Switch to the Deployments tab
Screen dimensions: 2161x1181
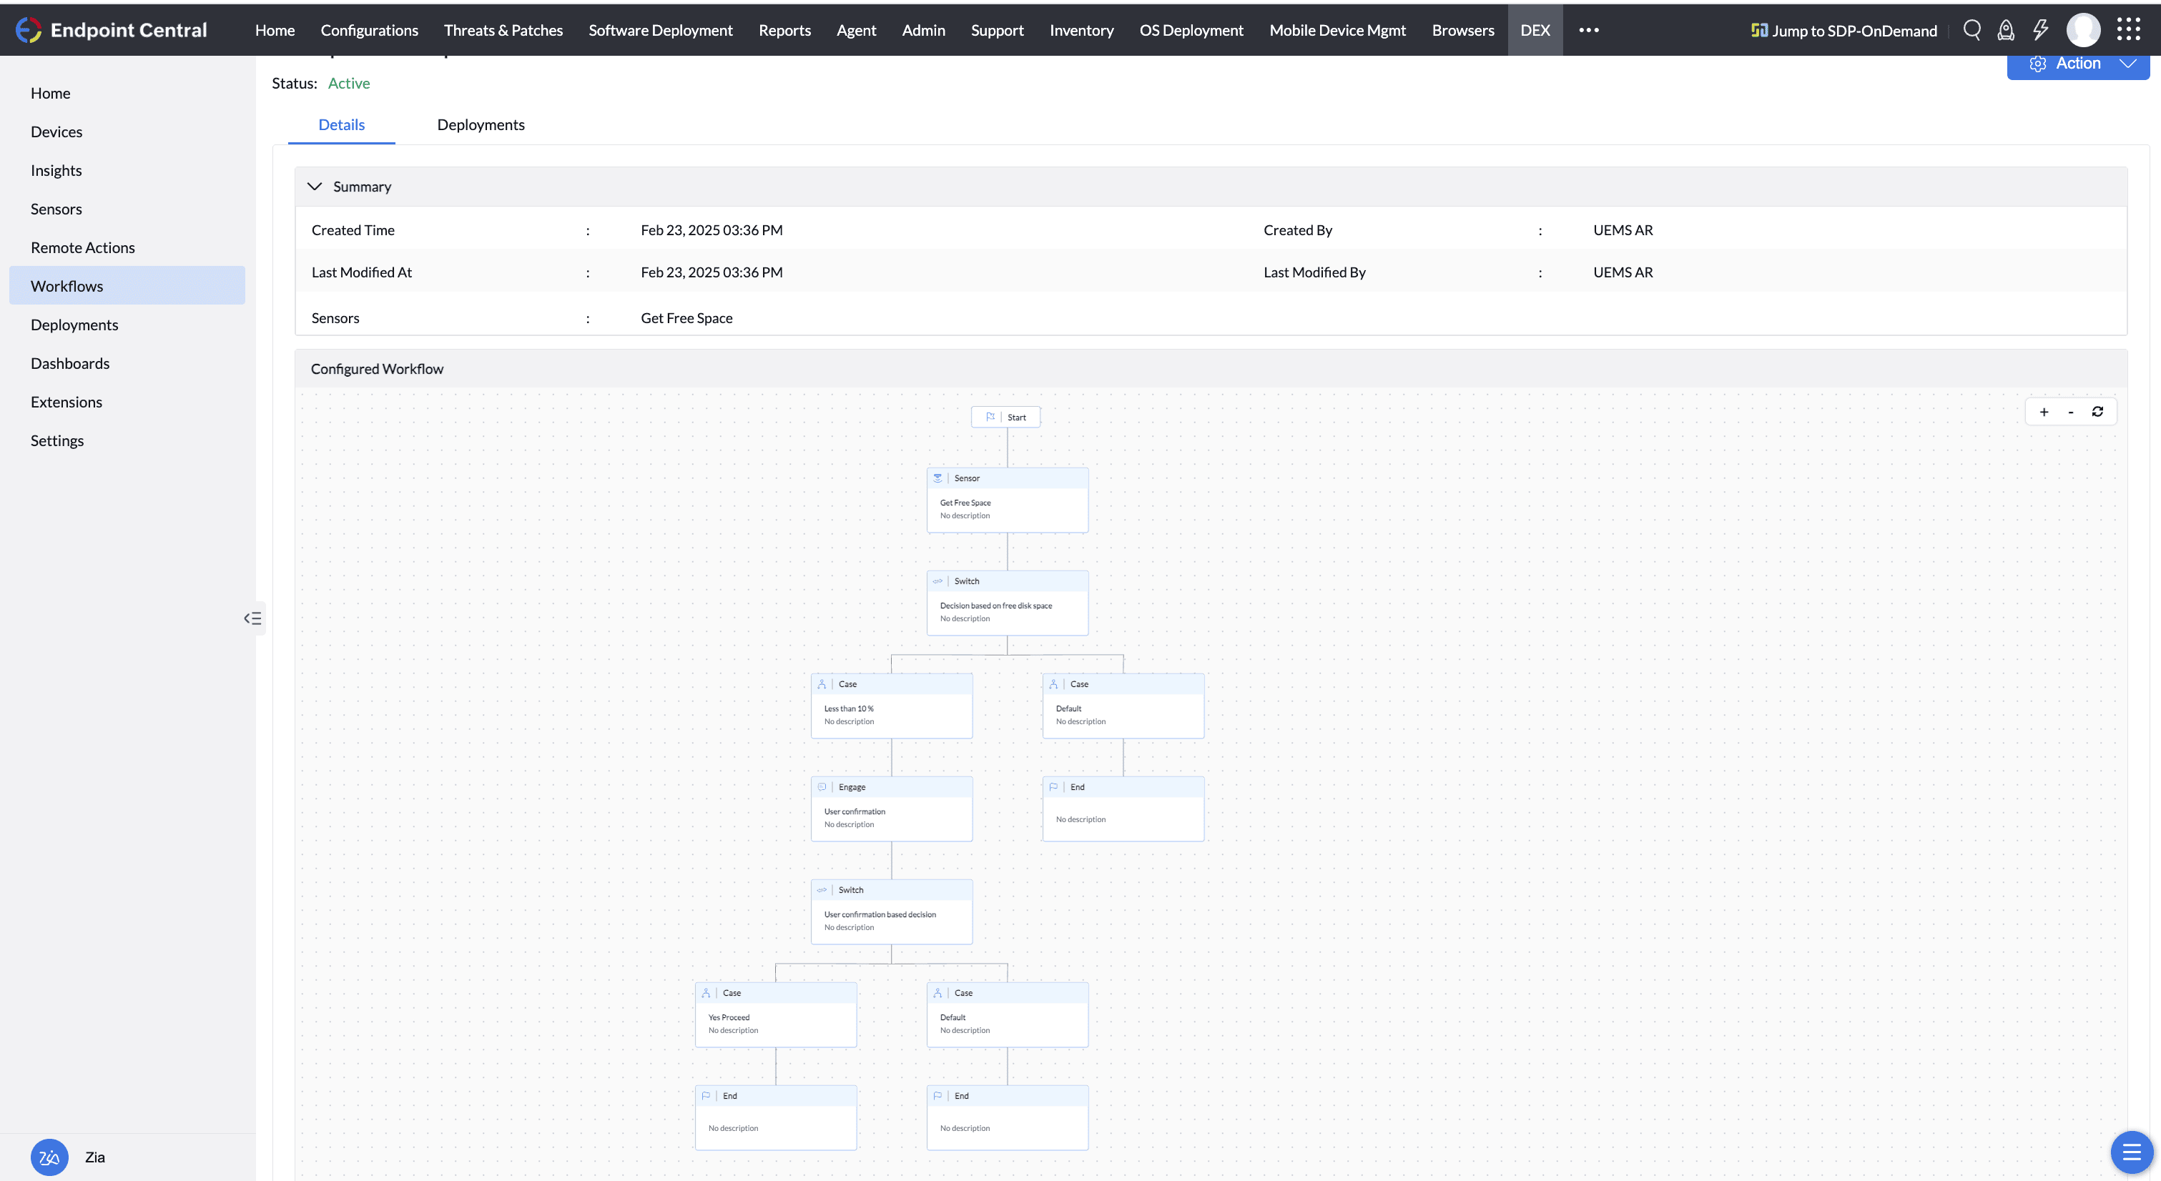pyautogui.click(x=481, y=125)
